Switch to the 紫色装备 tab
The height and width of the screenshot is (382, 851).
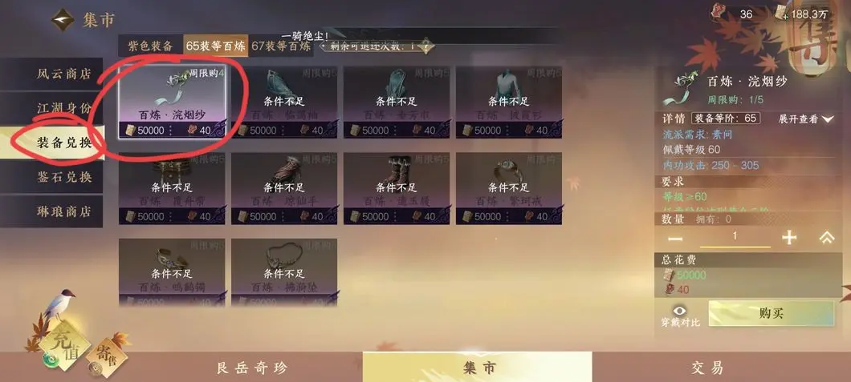150,46
